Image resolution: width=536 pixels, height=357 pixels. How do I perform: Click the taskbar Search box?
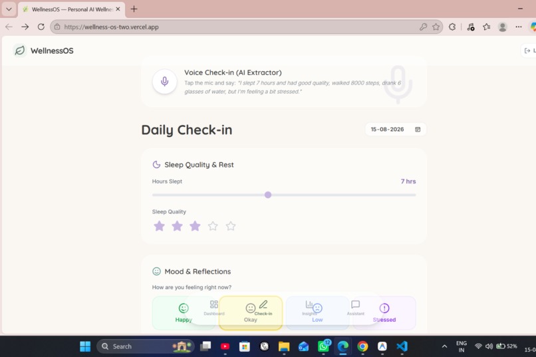146,346
